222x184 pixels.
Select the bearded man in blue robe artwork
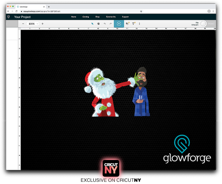(141, 92)
